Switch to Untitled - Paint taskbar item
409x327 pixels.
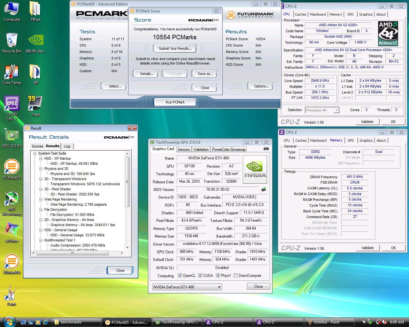(330, 322)
